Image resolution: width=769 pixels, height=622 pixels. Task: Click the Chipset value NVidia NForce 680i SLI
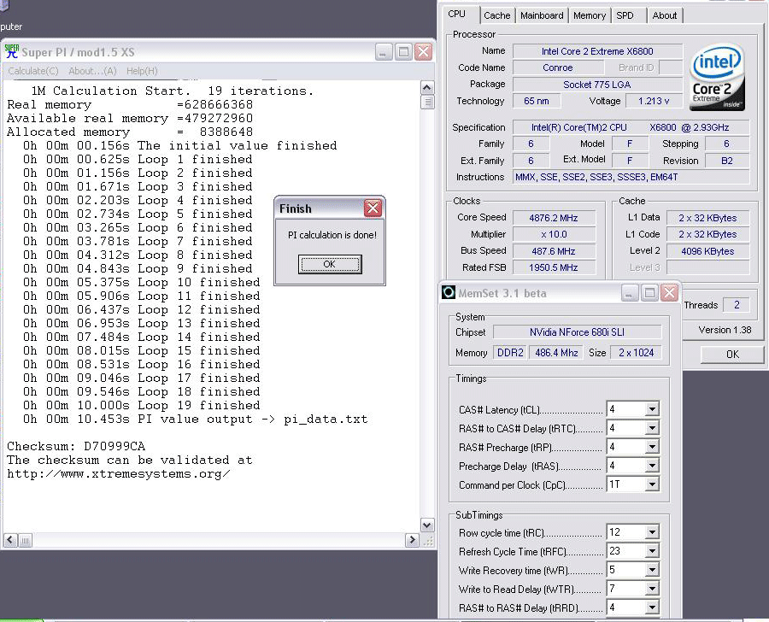click(x=578, y=332)
